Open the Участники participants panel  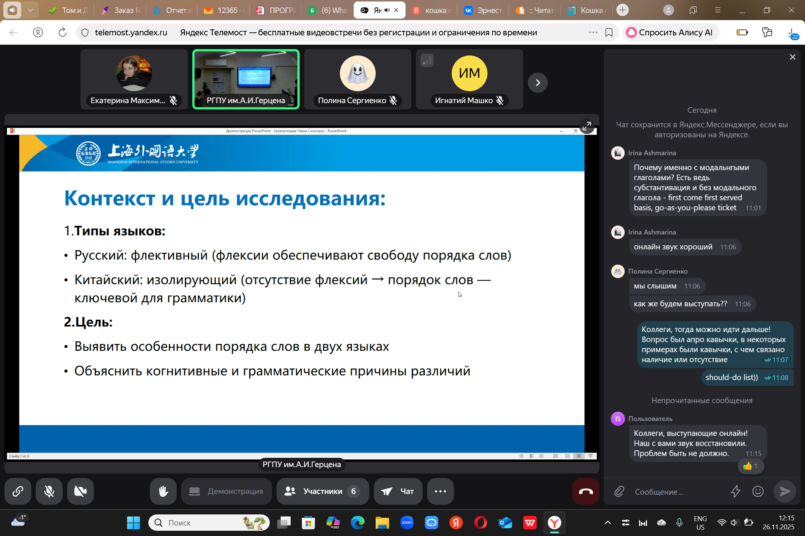322,491
